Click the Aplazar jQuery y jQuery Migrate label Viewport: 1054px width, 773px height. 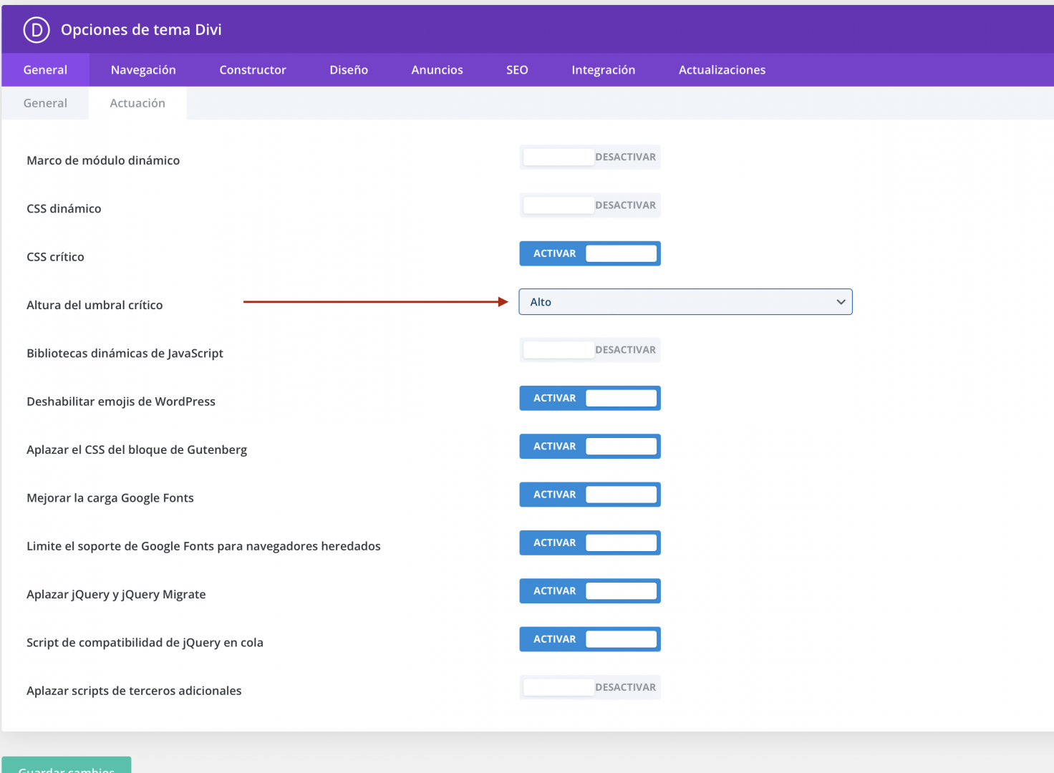pos(116,595)
